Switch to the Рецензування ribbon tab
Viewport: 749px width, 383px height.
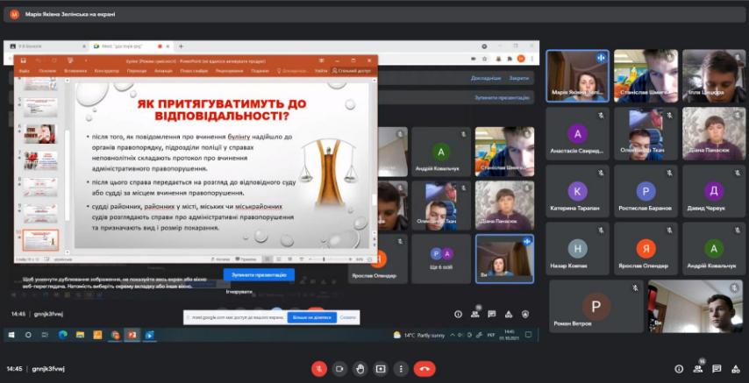click(229, 71)
